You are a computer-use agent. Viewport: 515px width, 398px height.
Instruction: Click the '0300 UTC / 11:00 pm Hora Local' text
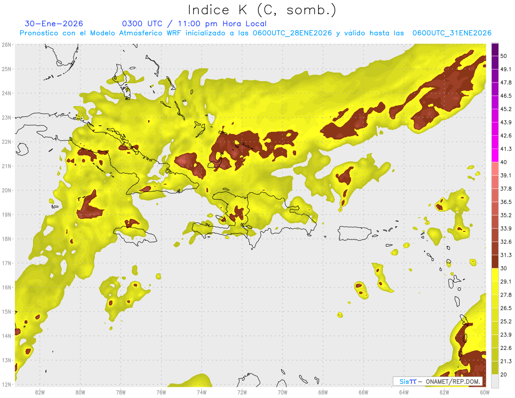coord(194,24)
